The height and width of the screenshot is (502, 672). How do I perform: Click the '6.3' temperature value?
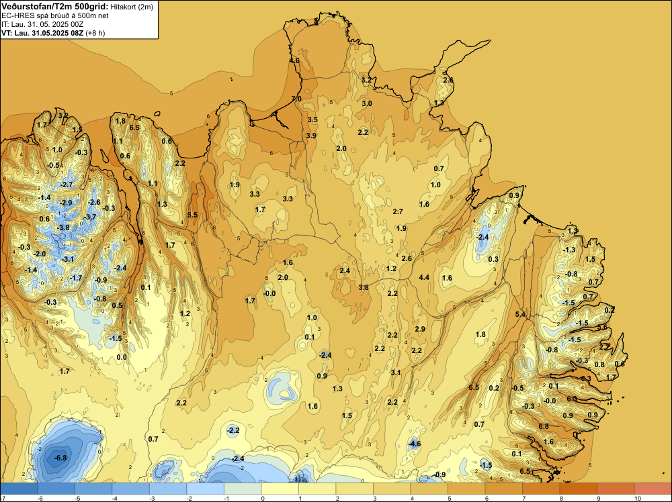[x=586, y=379]
